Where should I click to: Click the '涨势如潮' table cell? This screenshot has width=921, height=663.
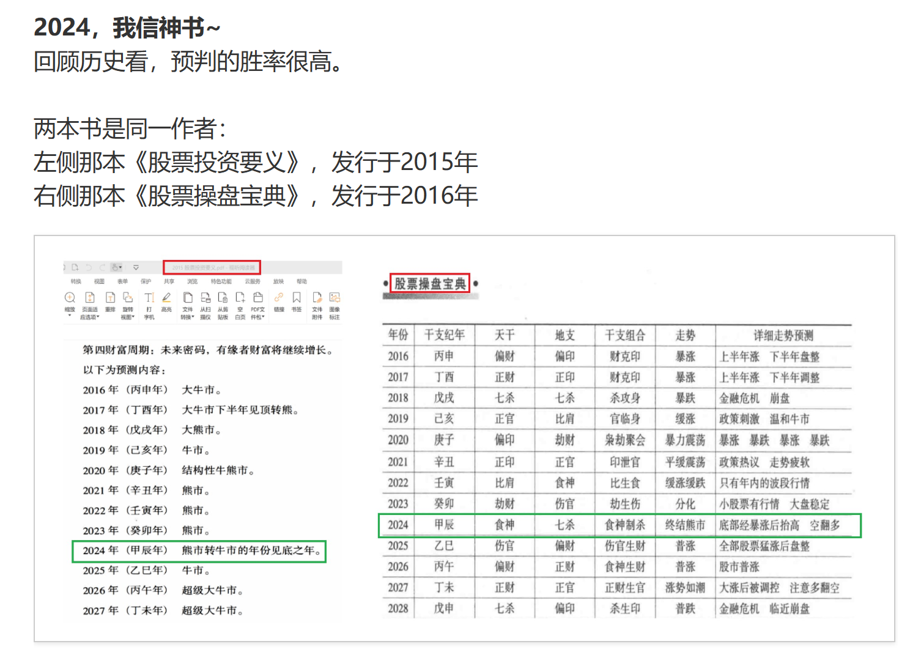click(x=686, y=588)
